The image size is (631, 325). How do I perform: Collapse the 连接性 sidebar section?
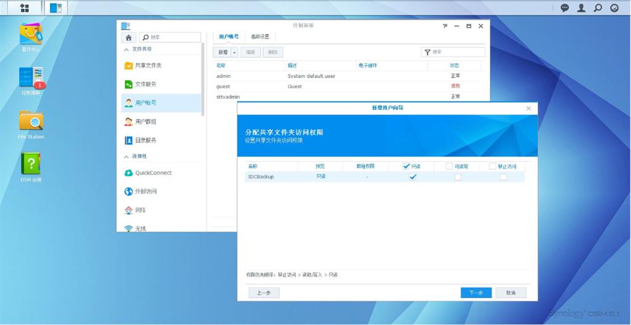pyautogui.click(x=127, y=157)
